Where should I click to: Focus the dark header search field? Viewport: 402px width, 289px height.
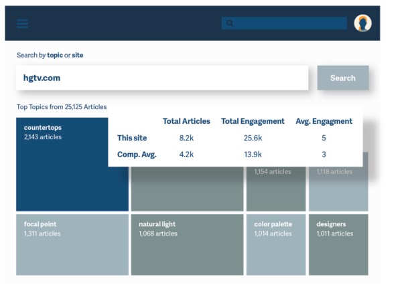289,23
